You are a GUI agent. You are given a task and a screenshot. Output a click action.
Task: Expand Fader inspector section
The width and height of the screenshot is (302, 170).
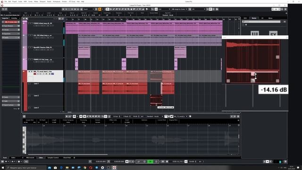coord(11,101)
